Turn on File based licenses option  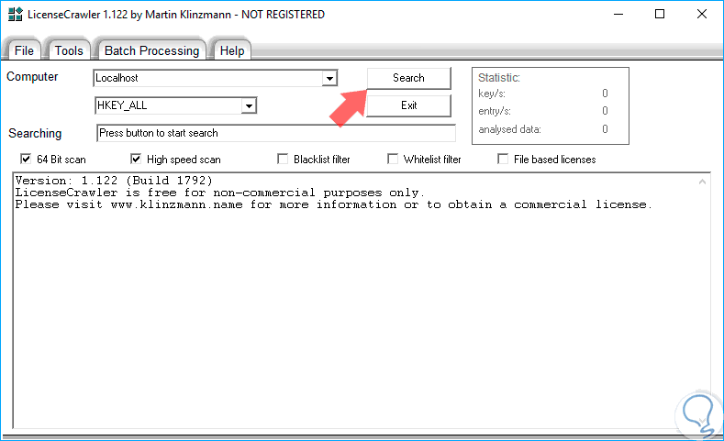[x=503, y=160]
